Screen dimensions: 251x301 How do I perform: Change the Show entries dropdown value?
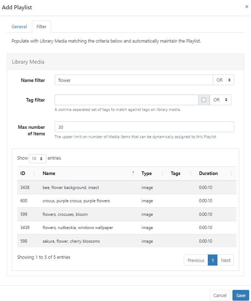(x=37, y=158)
